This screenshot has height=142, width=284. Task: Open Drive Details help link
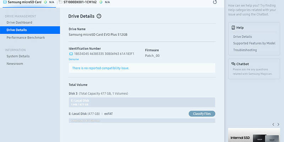coord(242,37)
